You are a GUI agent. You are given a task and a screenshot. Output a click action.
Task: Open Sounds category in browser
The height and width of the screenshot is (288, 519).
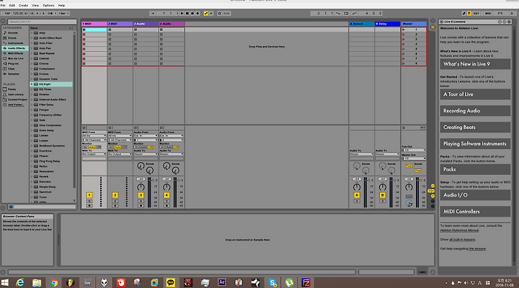coord(13,32)
